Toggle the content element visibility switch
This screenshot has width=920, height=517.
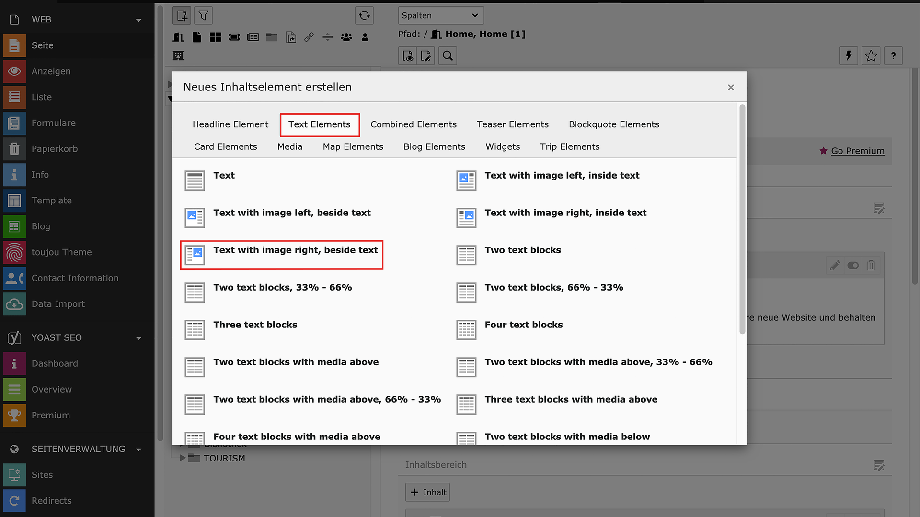(x=853, y=265)
